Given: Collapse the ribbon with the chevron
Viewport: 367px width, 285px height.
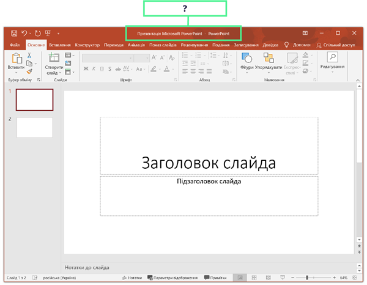Looking at the screenshot, I should [x=358, y=80].
